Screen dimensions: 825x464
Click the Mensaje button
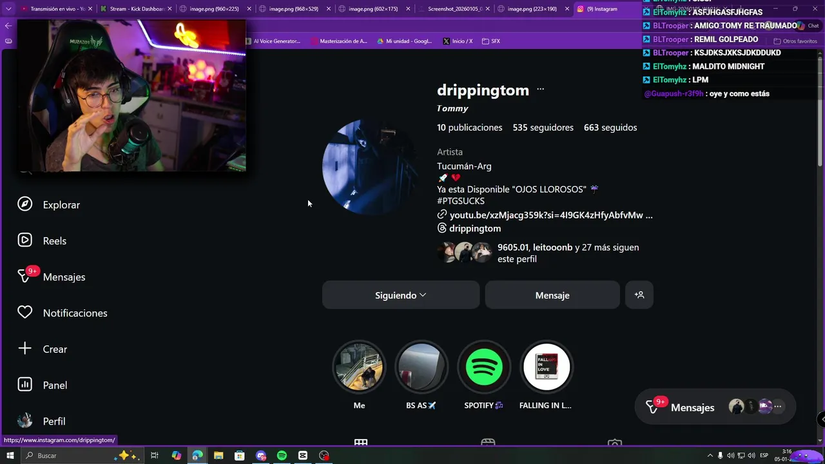[552, 295]
